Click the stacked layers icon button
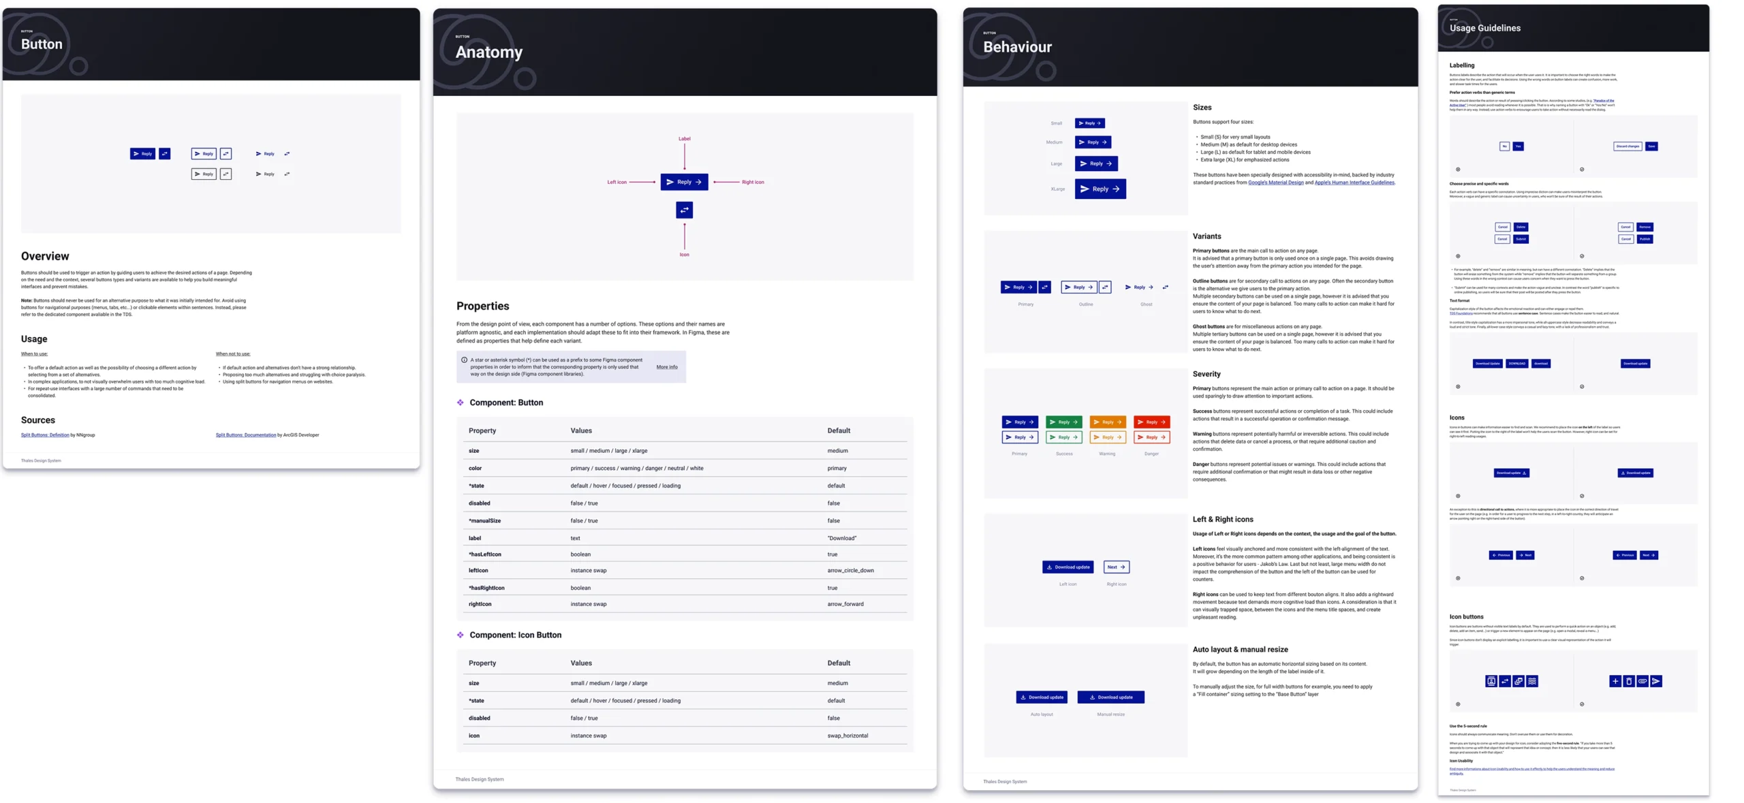Screen dimensions: 1744x803 (1518, 681)
